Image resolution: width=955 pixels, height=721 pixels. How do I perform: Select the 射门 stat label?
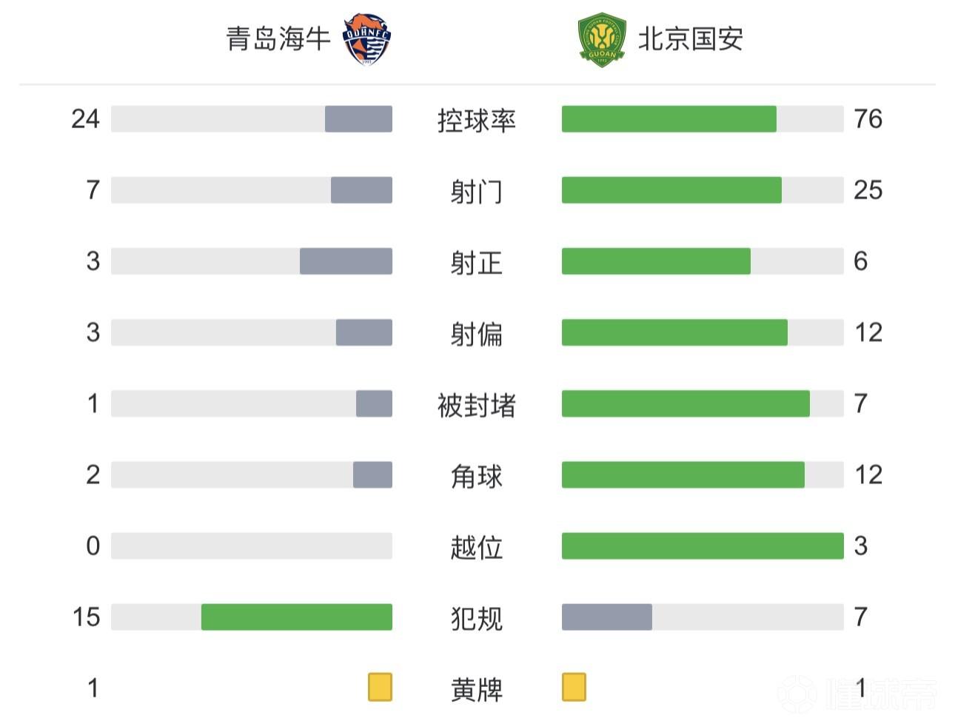[x=477, y=191]
